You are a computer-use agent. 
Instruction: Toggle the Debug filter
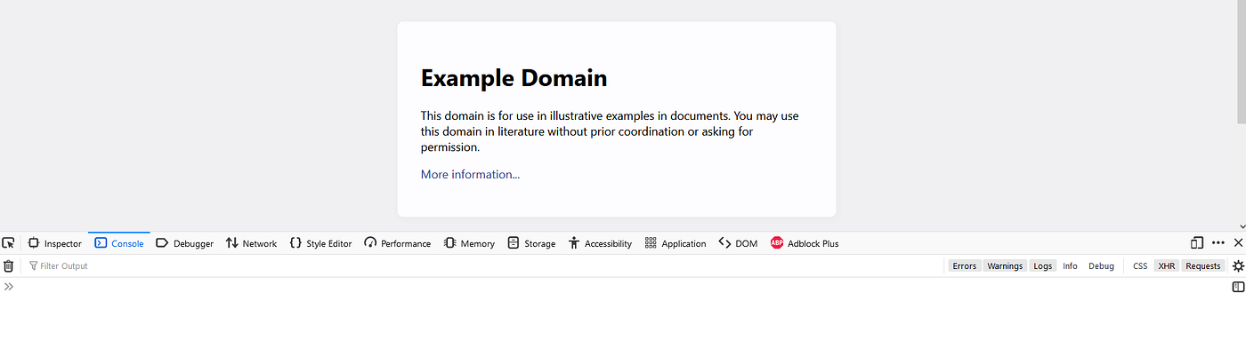pyautogui.click(x=1101, y=265)
